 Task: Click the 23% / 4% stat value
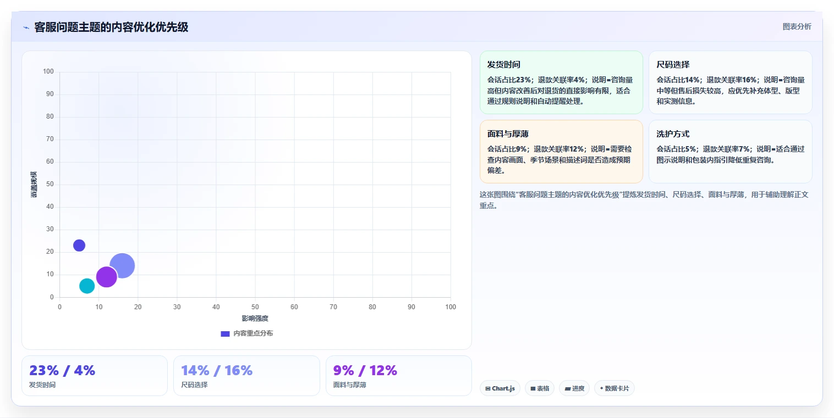click(x=62, y=370)
